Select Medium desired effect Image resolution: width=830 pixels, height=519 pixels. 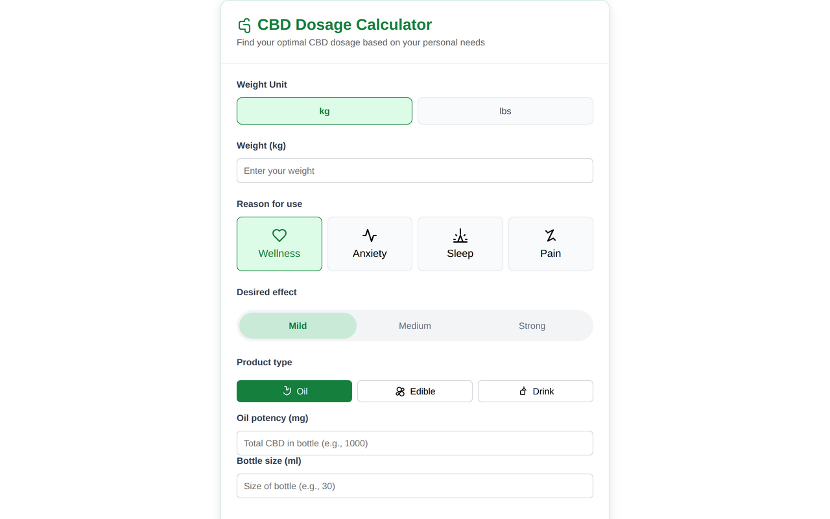[x=415, y=325]
